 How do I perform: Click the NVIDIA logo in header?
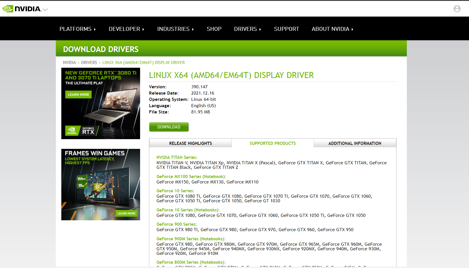22,9
